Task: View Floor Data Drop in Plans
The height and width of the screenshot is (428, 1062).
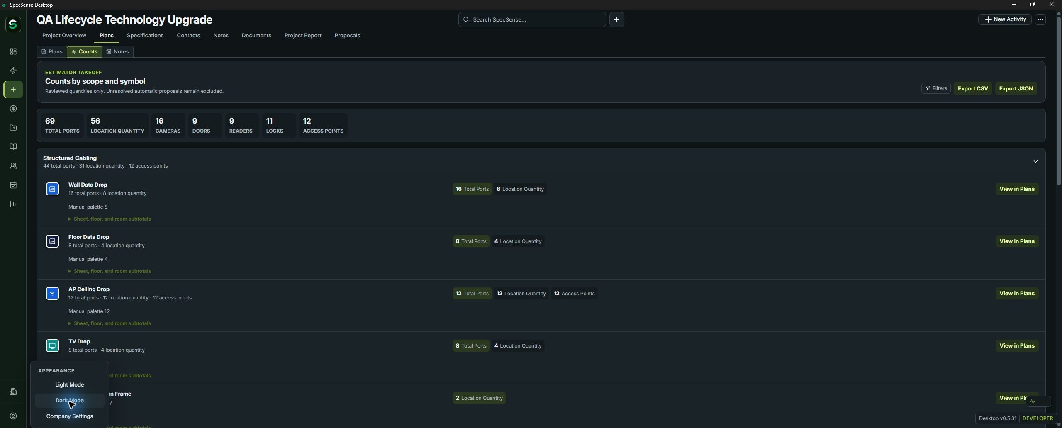Action: 1017,241
